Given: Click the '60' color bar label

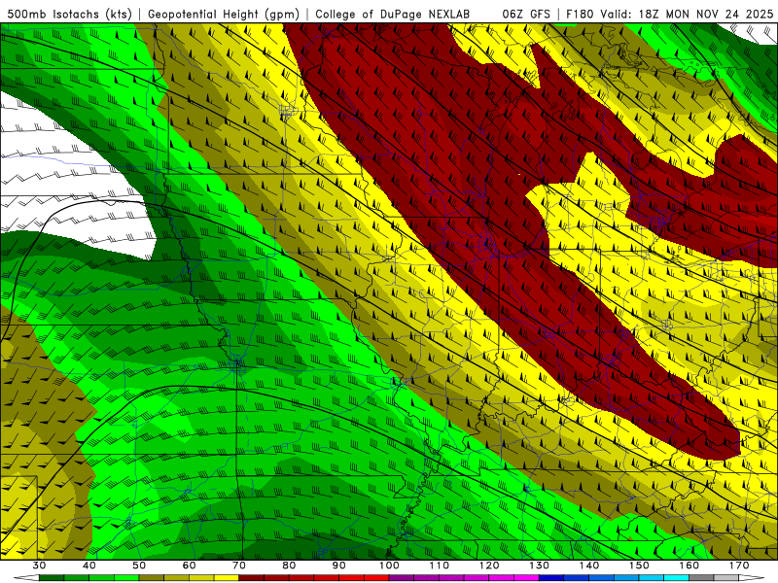Looking at the screenshot, I should 189,566.
